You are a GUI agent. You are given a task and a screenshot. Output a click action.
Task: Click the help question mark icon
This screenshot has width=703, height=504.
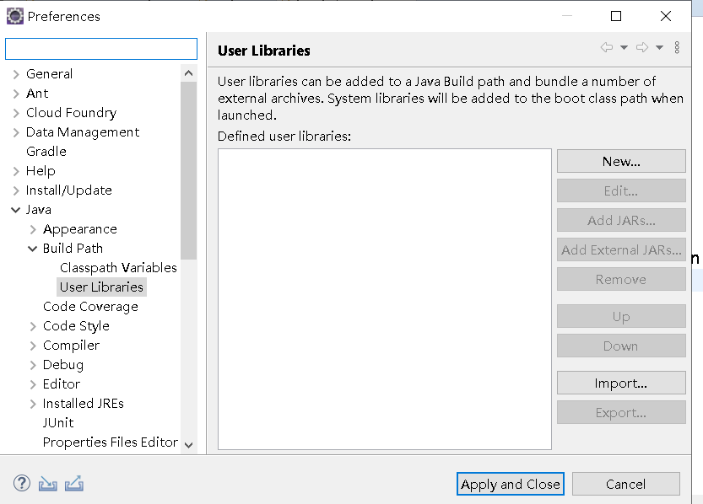click(21, 483)
